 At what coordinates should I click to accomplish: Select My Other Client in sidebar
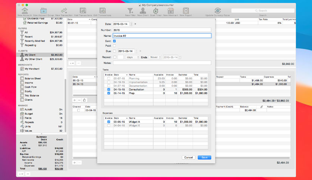[41, 59]
